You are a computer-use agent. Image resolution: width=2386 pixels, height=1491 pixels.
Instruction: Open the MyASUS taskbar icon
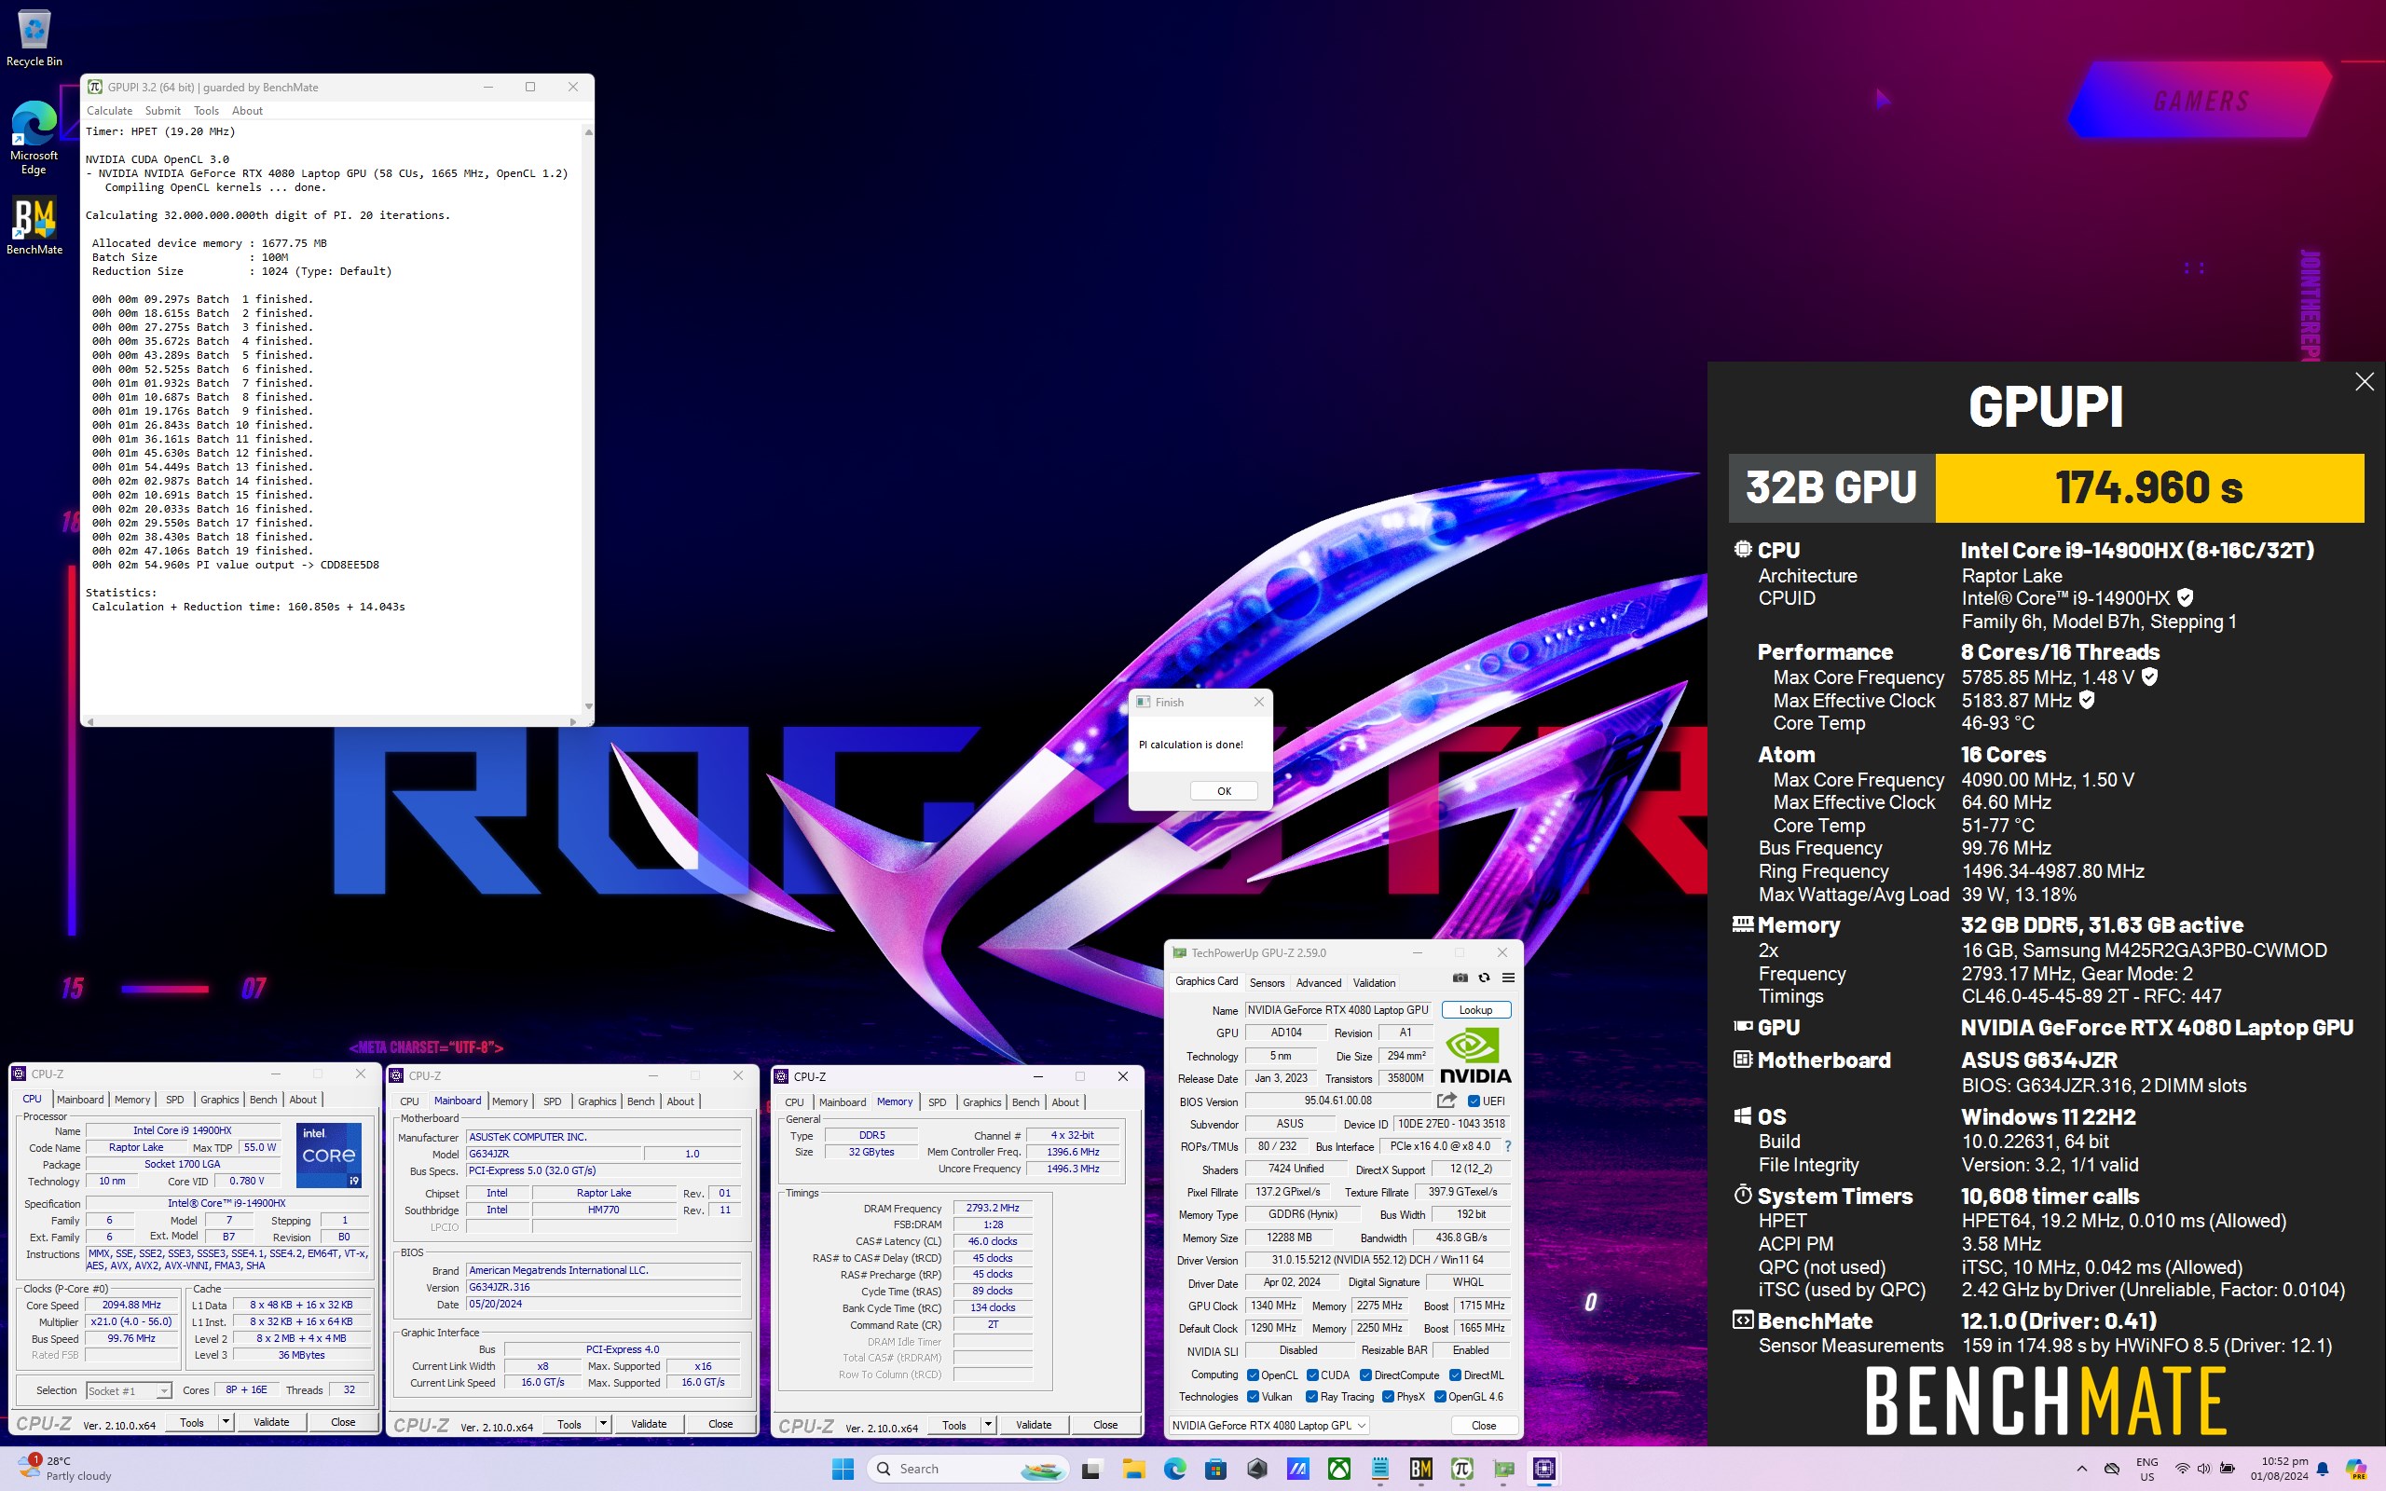[1297, 1469]
